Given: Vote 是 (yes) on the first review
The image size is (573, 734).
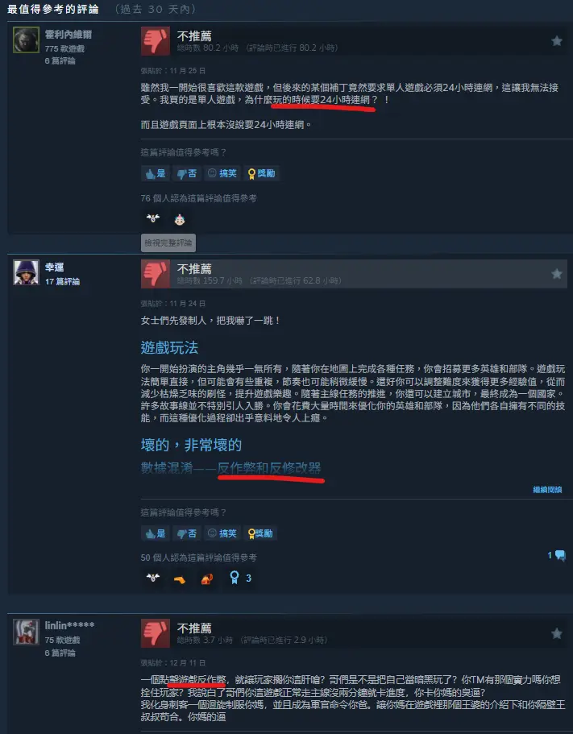Looking at the screenshot, I should [x=156, y=174].
